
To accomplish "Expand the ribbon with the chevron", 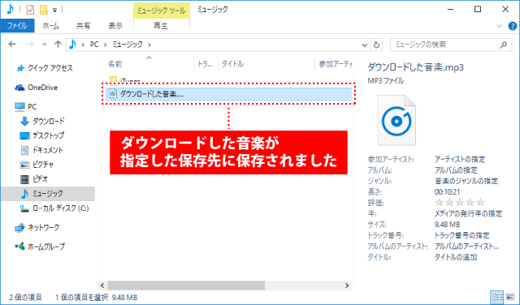I will coord(500,26).
